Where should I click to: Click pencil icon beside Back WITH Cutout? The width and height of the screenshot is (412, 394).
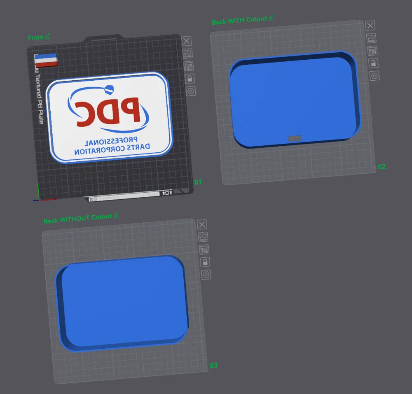[x=272, y=18]
